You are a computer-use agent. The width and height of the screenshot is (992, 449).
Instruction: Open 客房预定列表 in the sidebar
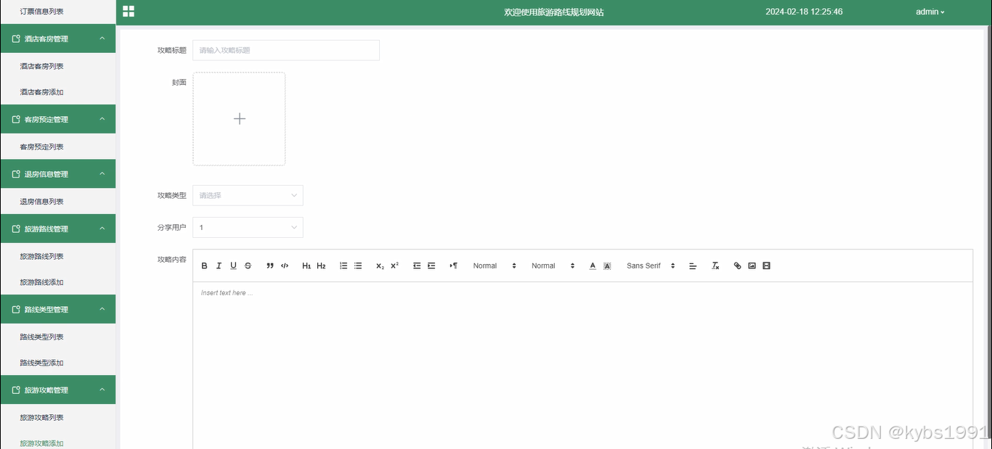[41, 147]
